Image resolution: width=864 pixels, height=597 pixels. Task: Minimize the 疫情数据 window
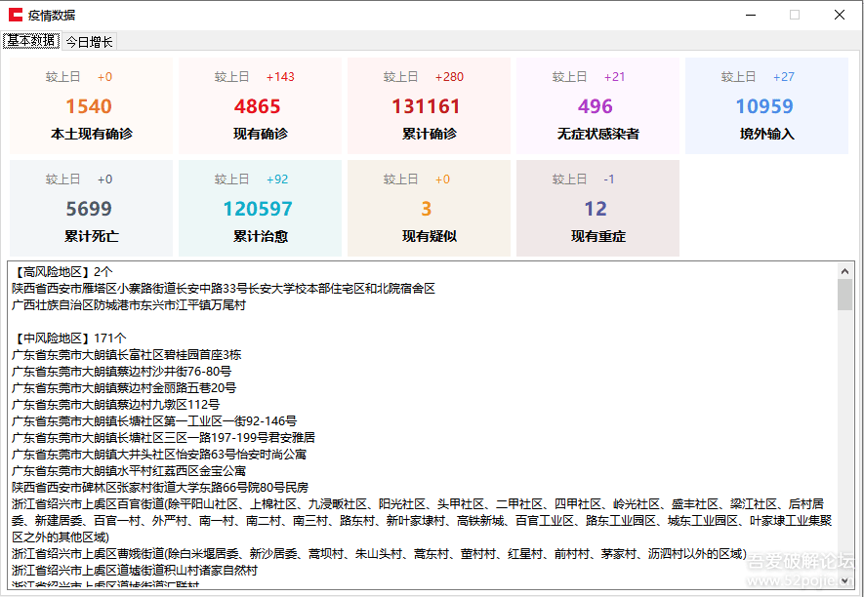click(751, 15)
